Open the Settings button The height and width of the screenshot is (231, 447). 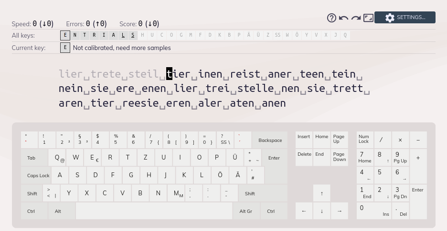tap(405, 17)
